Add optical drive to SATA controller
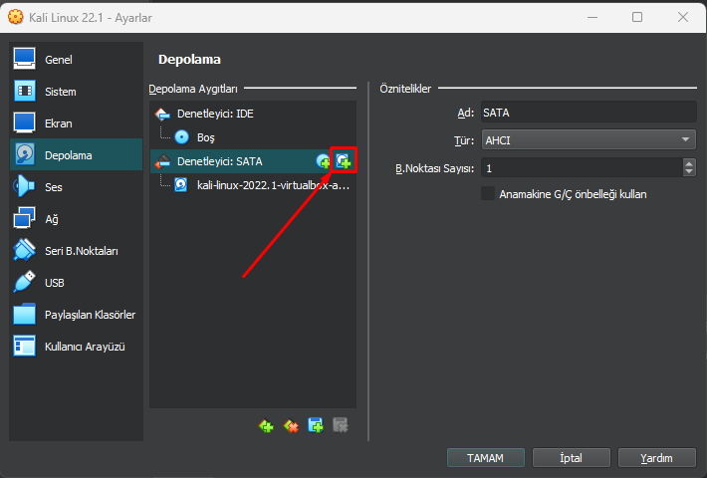Image resolution: width=707 pixels, height=478 pixels. pyautogui.click(x=324, y=161)
